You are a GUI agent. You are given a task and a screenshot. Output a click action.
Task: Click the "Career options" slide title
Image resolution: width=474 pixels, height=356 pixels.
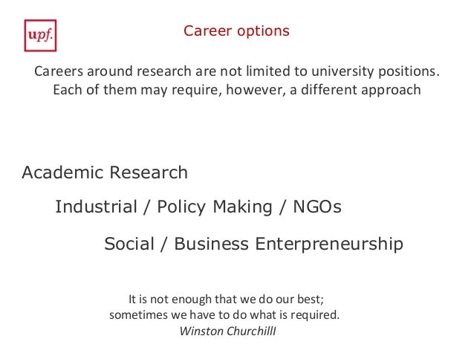236,32
